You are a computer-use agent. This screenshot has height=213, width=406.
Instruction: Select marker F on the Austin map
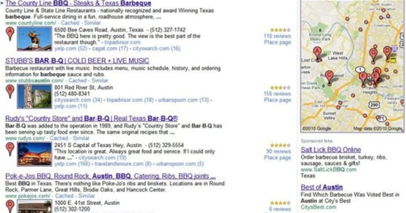pyautogui.click(x=363, y=78)
